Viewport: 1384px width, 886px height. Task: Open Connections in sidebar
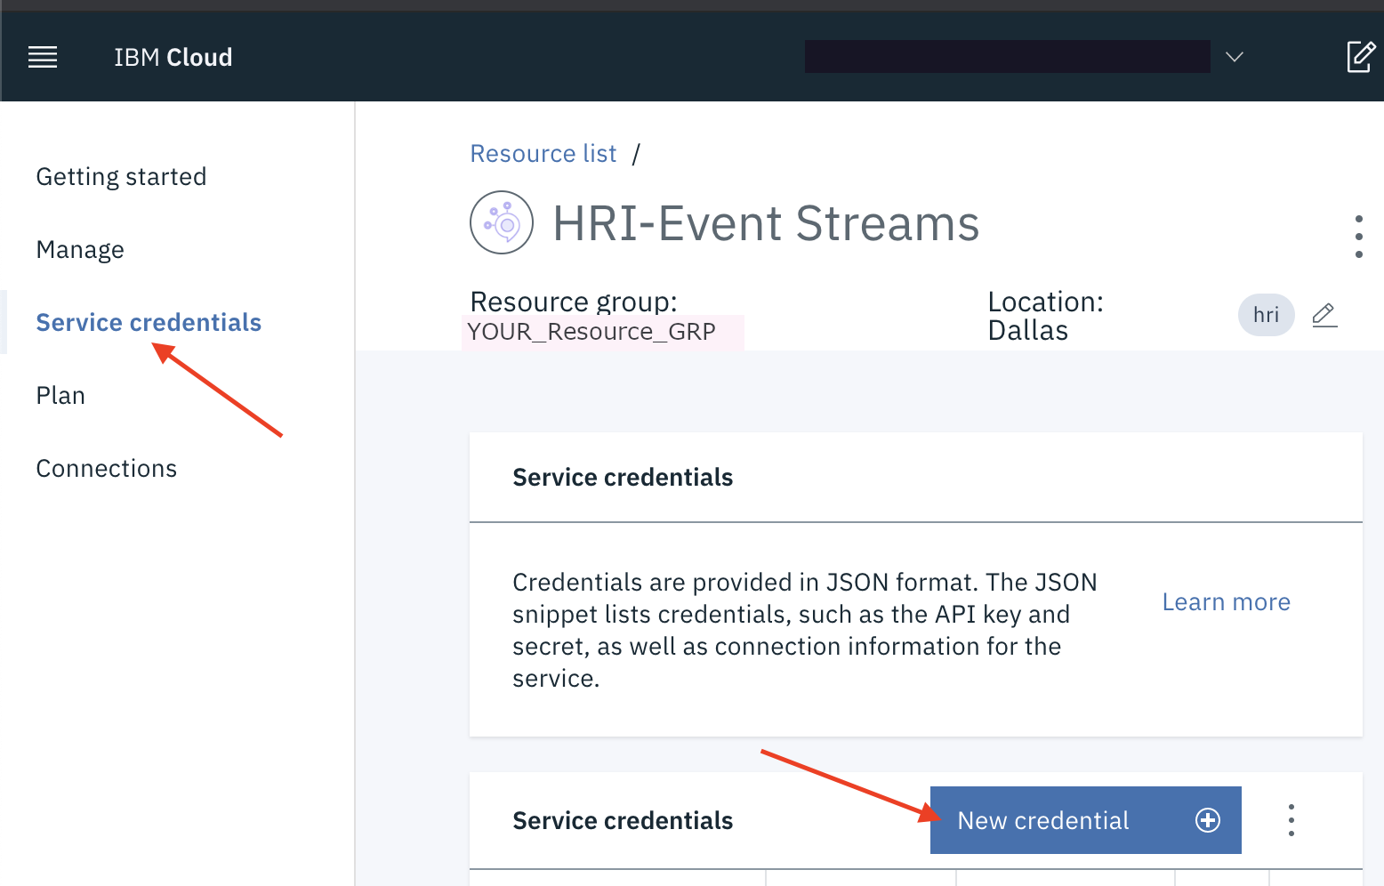(x=107, y=468)
